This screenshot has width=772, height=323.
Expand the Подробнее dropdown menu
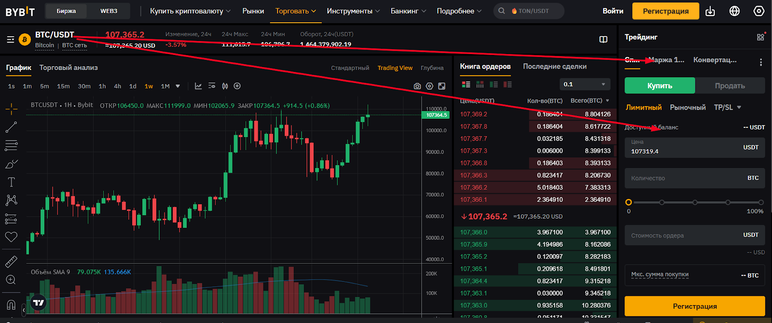pos(459,11)
